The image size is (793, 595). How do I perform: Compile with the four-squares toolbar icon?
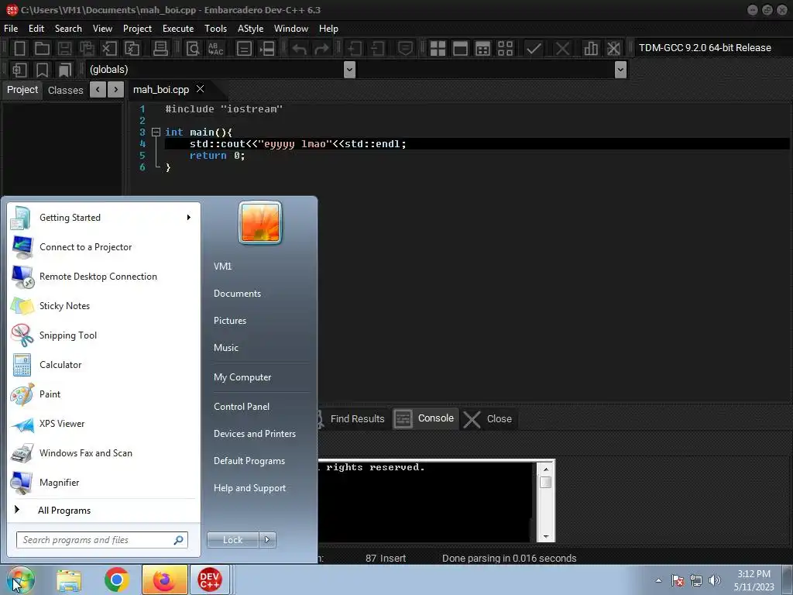(x=438, y=49)
